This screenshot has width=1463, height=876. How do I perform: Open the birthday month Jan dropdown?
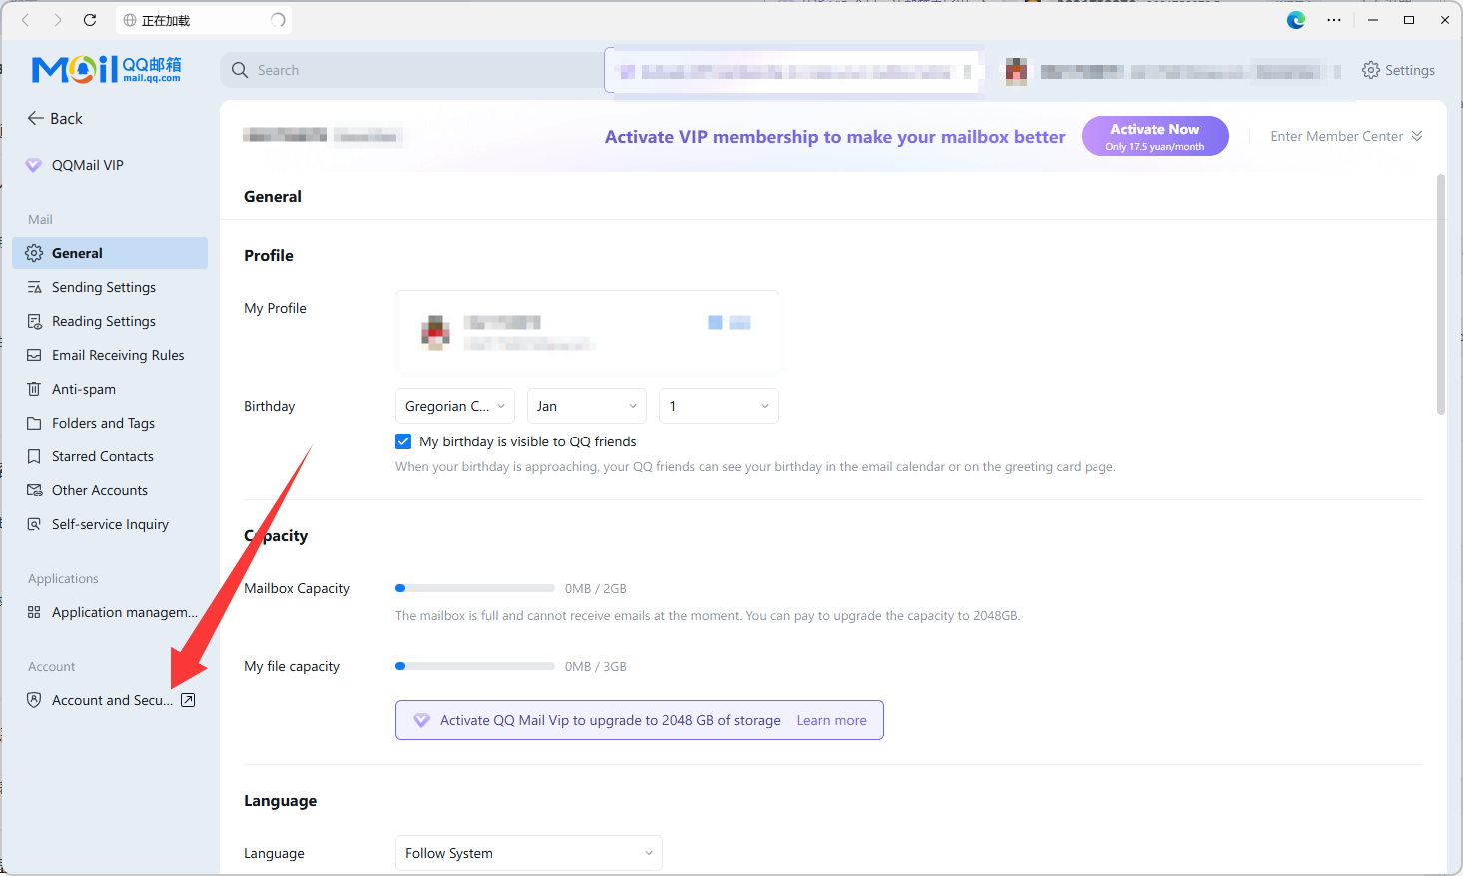tap(587, 406)
